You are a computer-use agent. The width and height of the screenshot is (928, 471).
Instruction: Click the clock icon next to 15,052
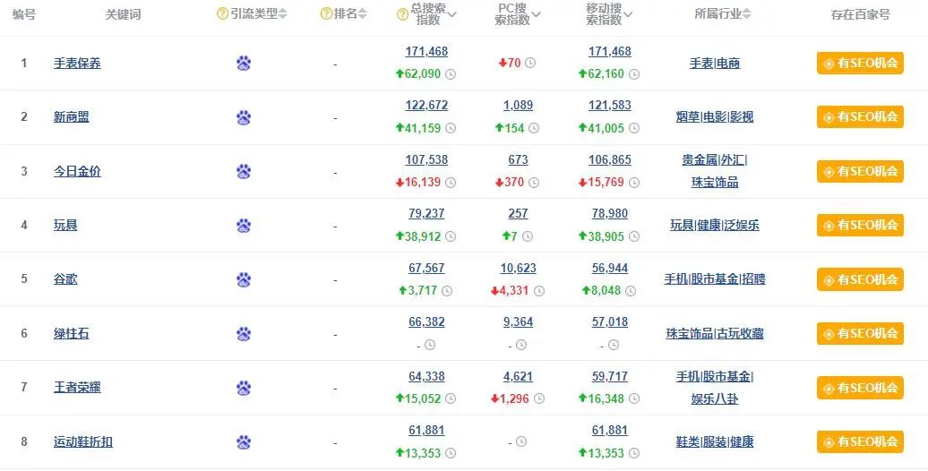[x=451, y=399]
